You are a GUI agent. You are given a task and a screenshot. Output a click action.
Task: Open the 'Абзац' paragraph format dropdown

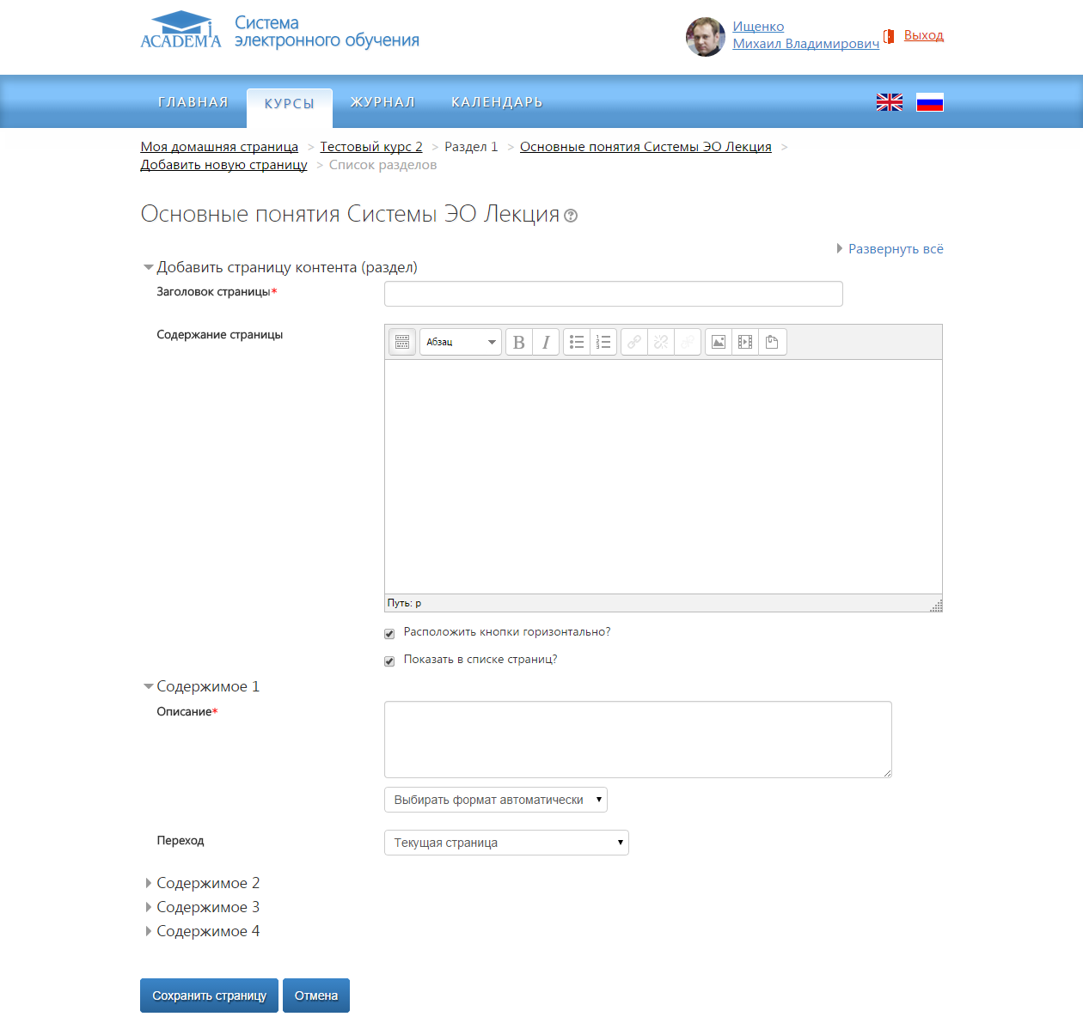(460, 342)
